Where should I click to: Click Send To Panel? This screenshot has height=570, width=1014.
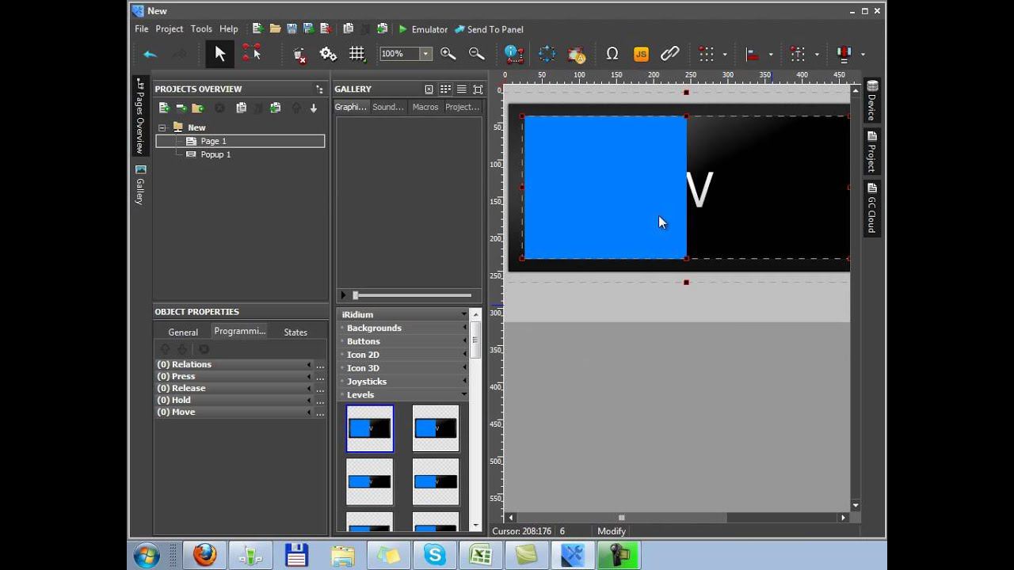pyautogui.click(x=489, y=29)
